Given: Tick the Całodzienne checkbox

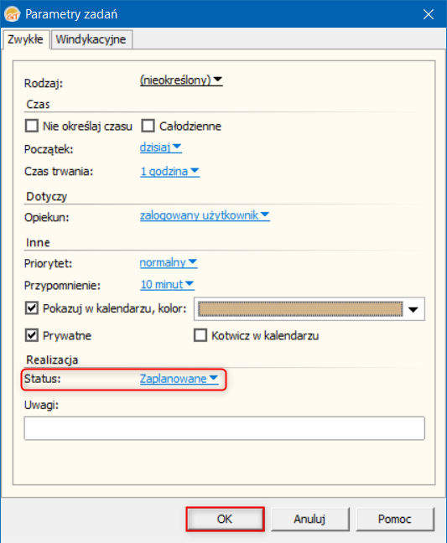Looking at the screenshot, I should tap(148, 126).
